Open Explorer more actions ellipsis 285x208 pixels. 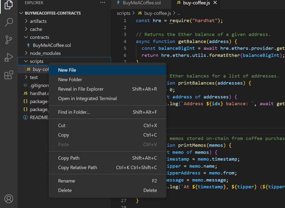(x=103, y=3)
